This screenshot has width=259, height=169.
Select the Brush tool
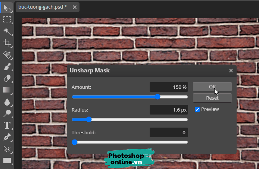tap(7, 66)
